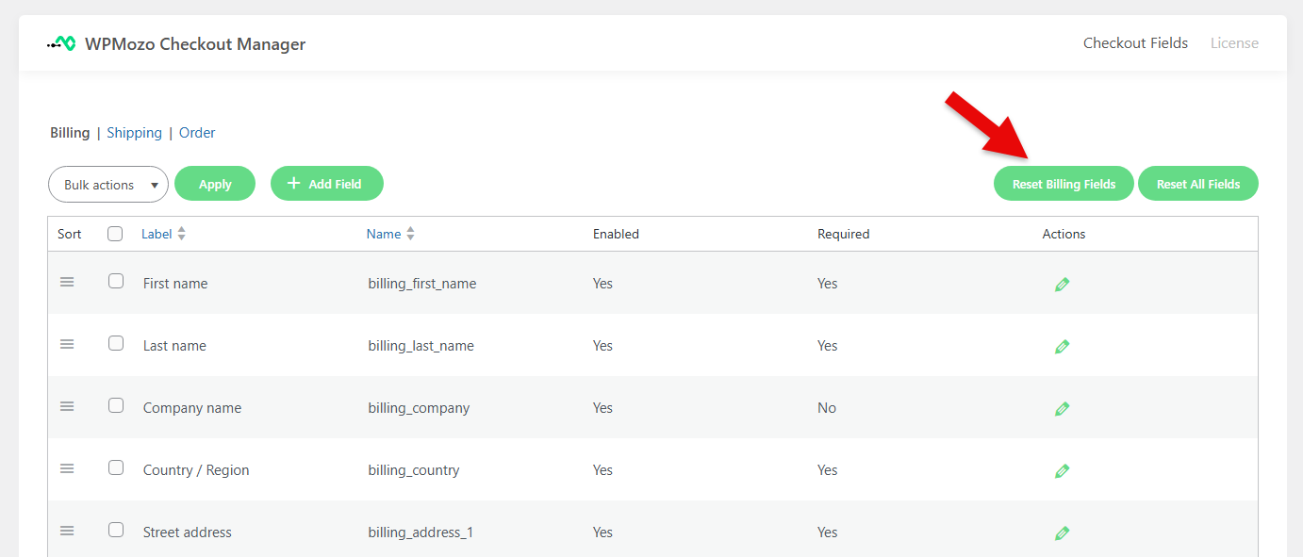The image size is (1303, 557).
Task: Click sort arrows beside Name header
Action: tap(410, 234)
